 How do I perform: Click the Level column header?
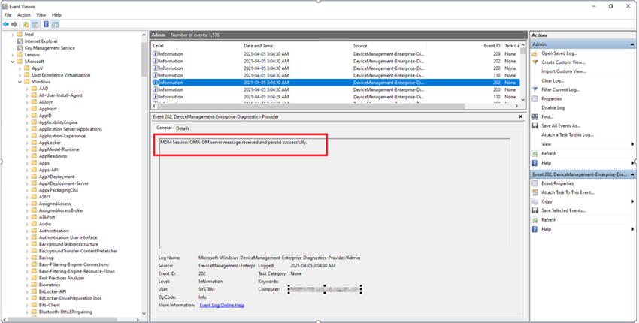(x=196, y=46)
